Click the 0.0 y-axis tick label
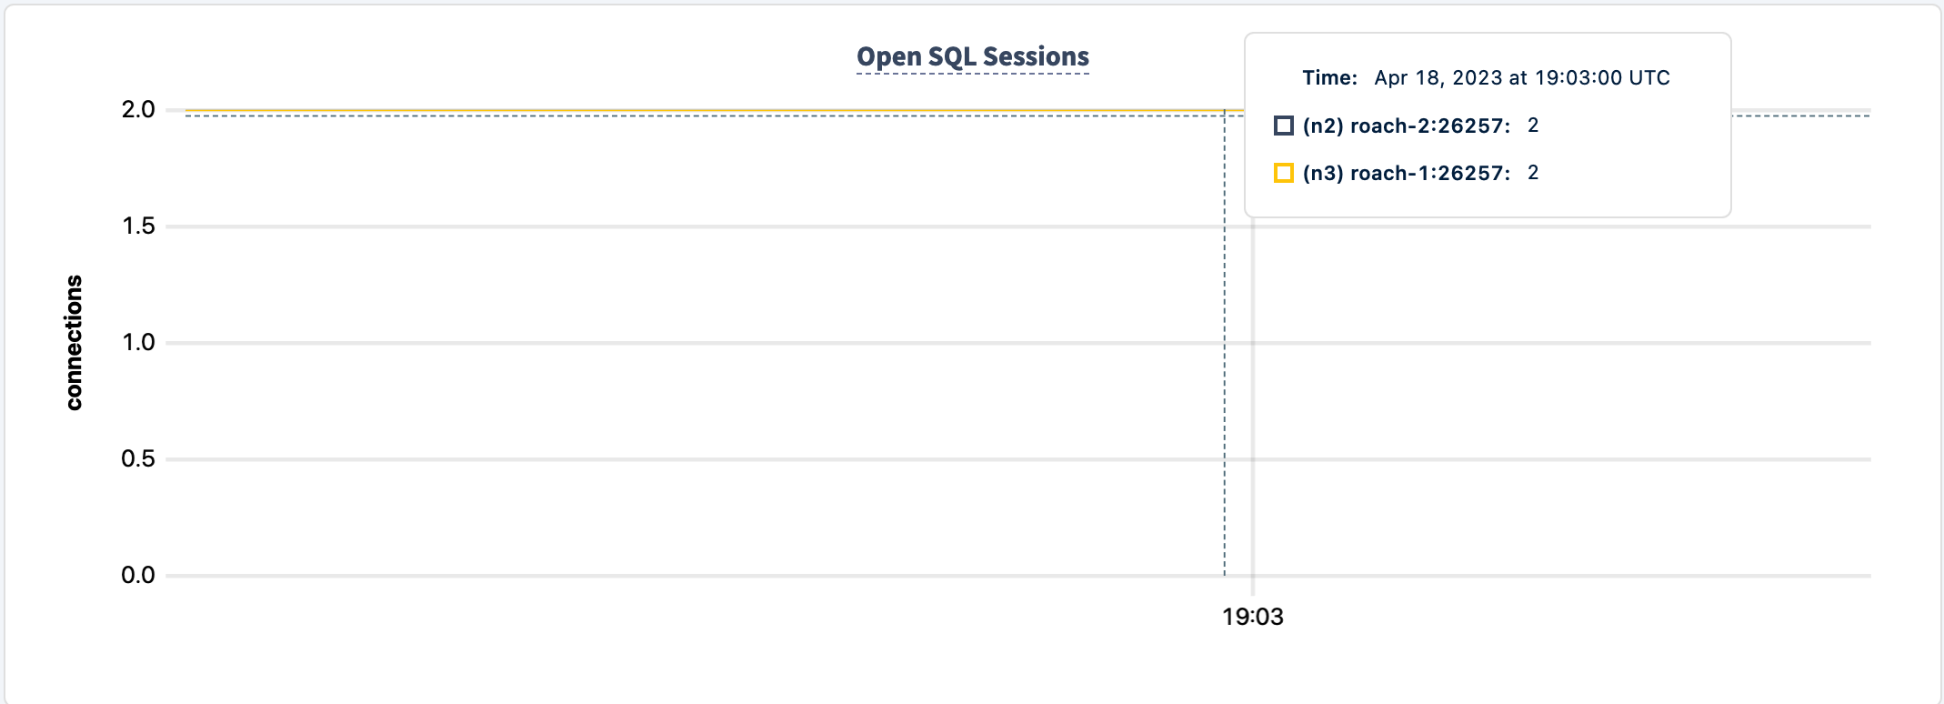The image size is (1944, 704). [138, 576]
